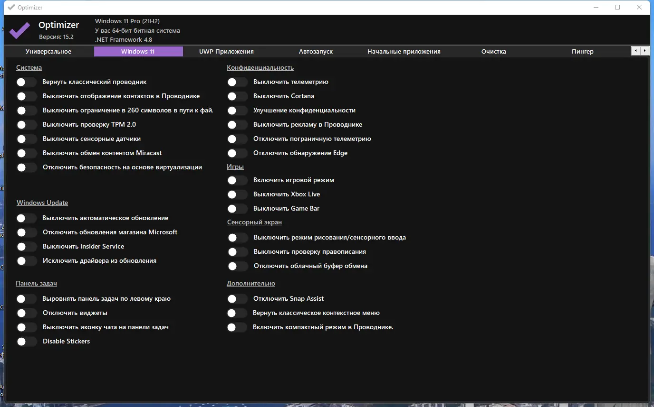Open the Очистка tab
Screen dimensions: 654x407
pyautogui.click(x=493, y=51)
